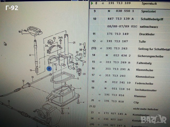Image resolution: width=170 pixels, height=127 pixels.
Task: Click callout number 21 in the diagram
Action: (x=74, y=43)
